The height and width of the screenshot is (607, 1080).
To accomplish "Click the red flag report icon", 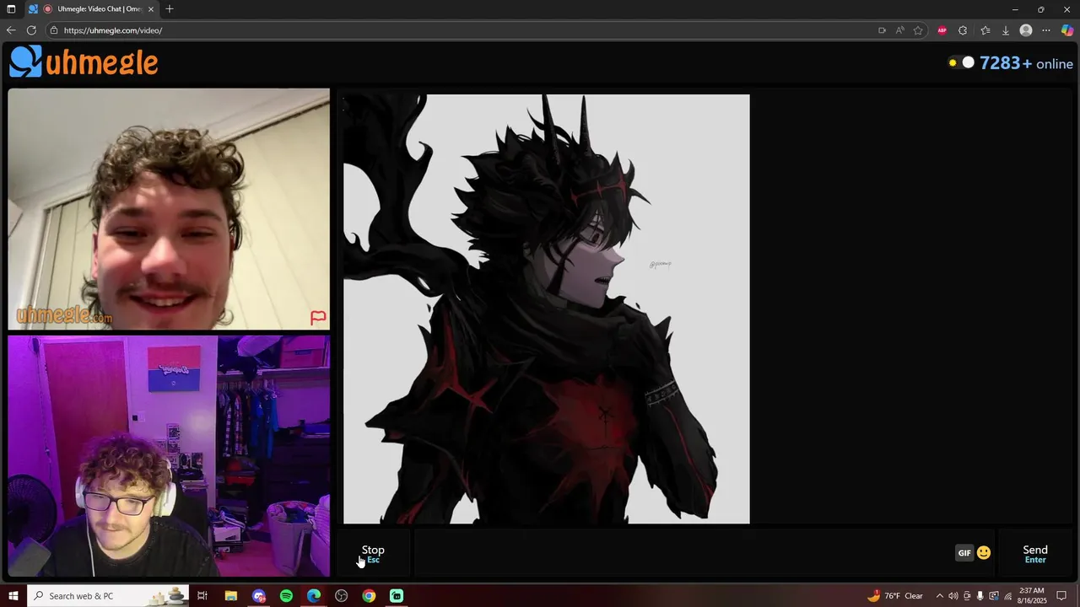I will pos(318,318).
